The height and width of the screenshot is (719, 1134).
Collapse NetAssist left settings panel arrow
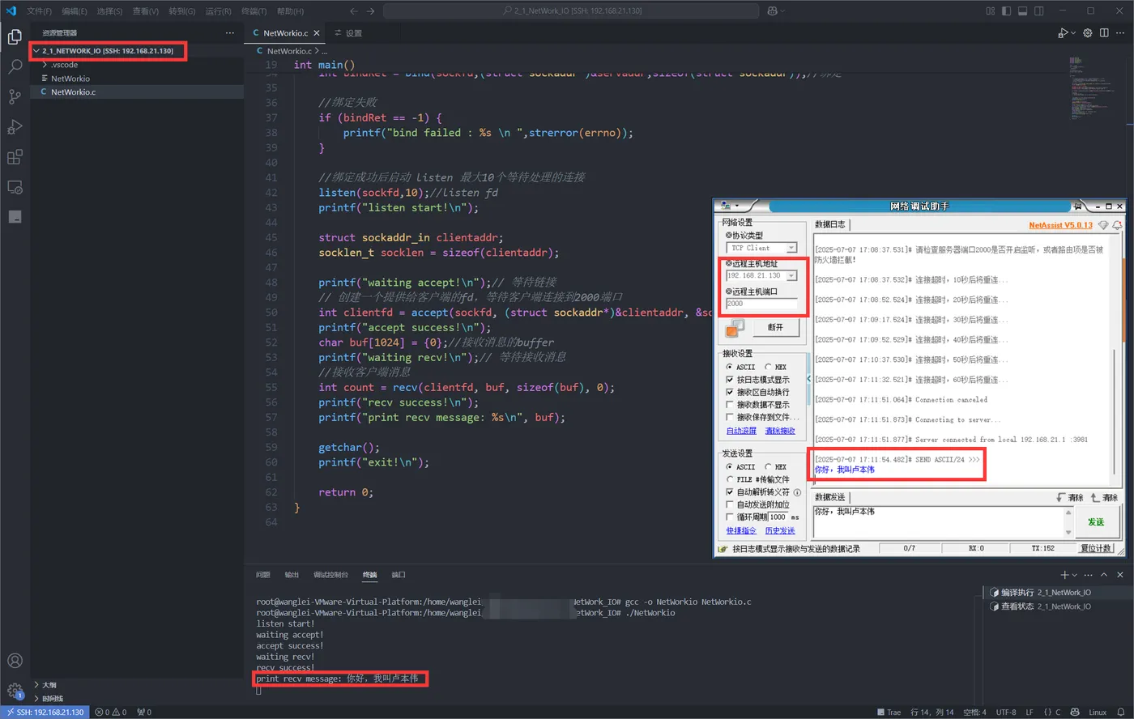[x=808, y=378]
